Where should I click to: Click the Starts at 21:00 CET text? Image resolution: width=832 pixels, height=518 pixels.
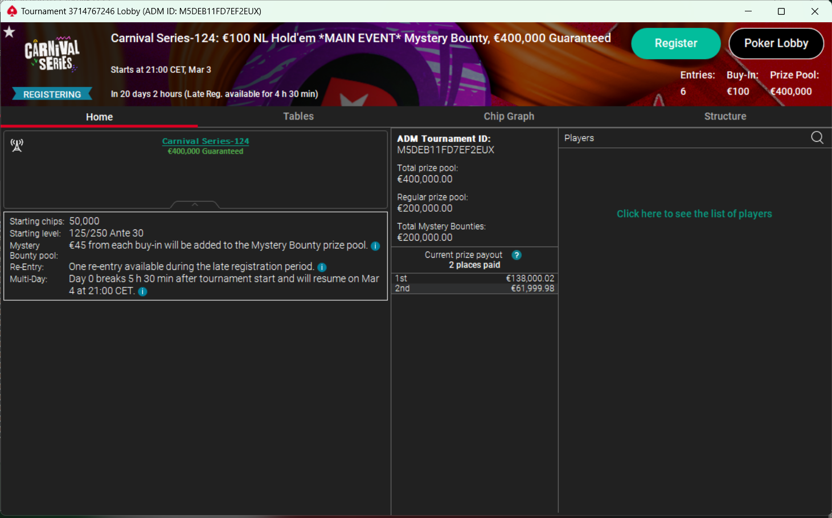(x=161, y=70)
